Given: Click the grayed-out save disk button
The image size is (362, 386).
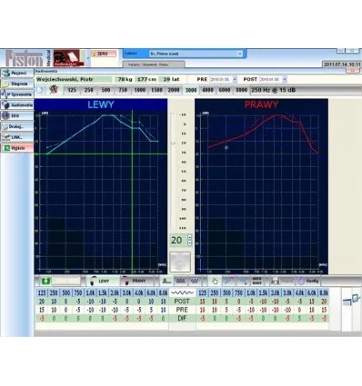Looking at the screenshot, I should click(282, 281).
